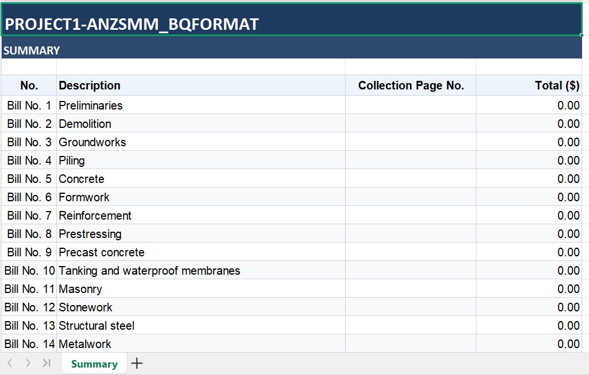Click the No. column header cell

point(29,85)
